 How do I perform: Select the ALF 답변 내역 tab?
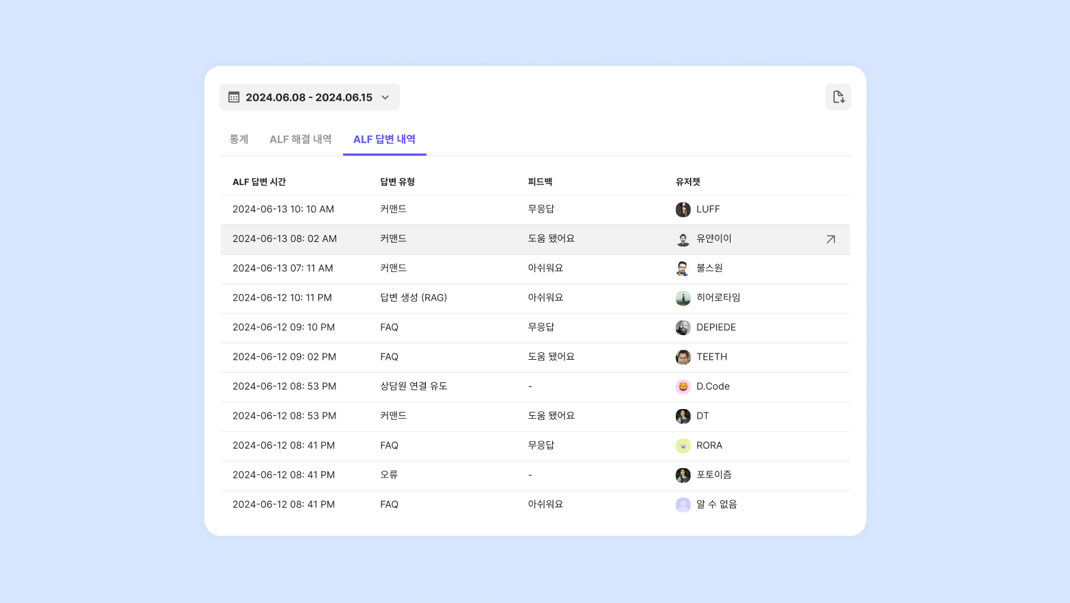384,139
